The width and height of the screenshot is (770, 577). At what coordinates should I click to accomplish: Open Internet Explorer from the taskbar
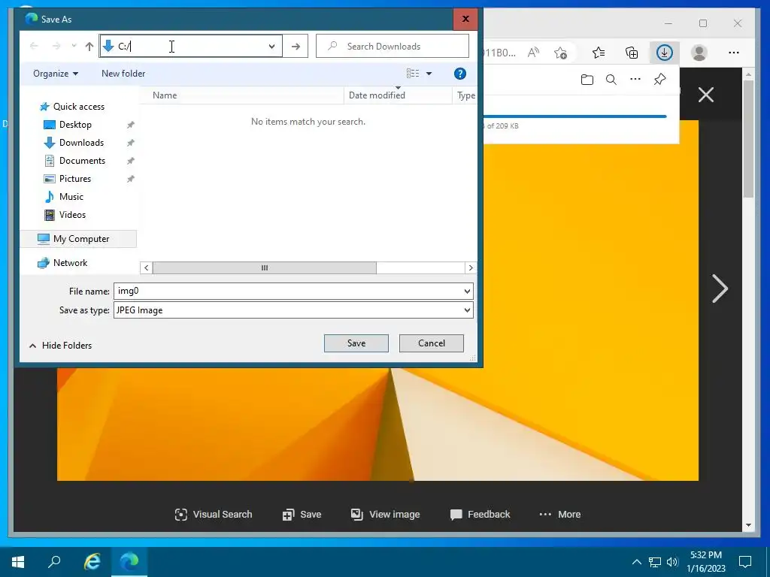[92, 562]
